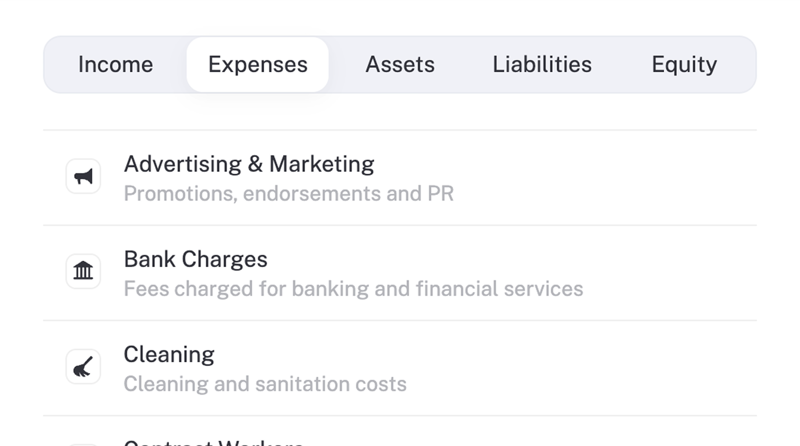Image resolution: width=800 pixels, height=446 pixels.
Task: Select the Expenses tab
Action: [257, 65]
